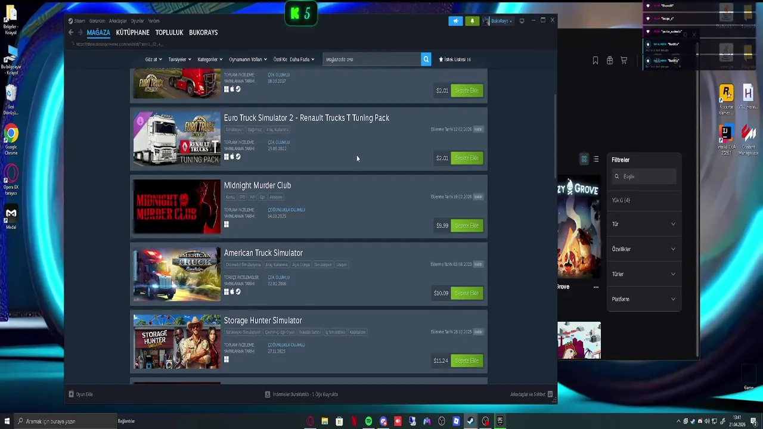
Task: Open the Arkadaşlar menu
Action: 118,21
